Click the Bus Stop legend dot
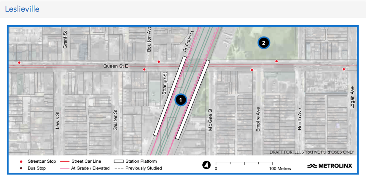The image size is (366, 183). (x=21, y=168)
